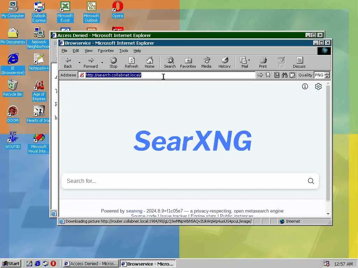Screen dimensions: 358x268
Task: Open the Edit menu
Action: (76, 51)
